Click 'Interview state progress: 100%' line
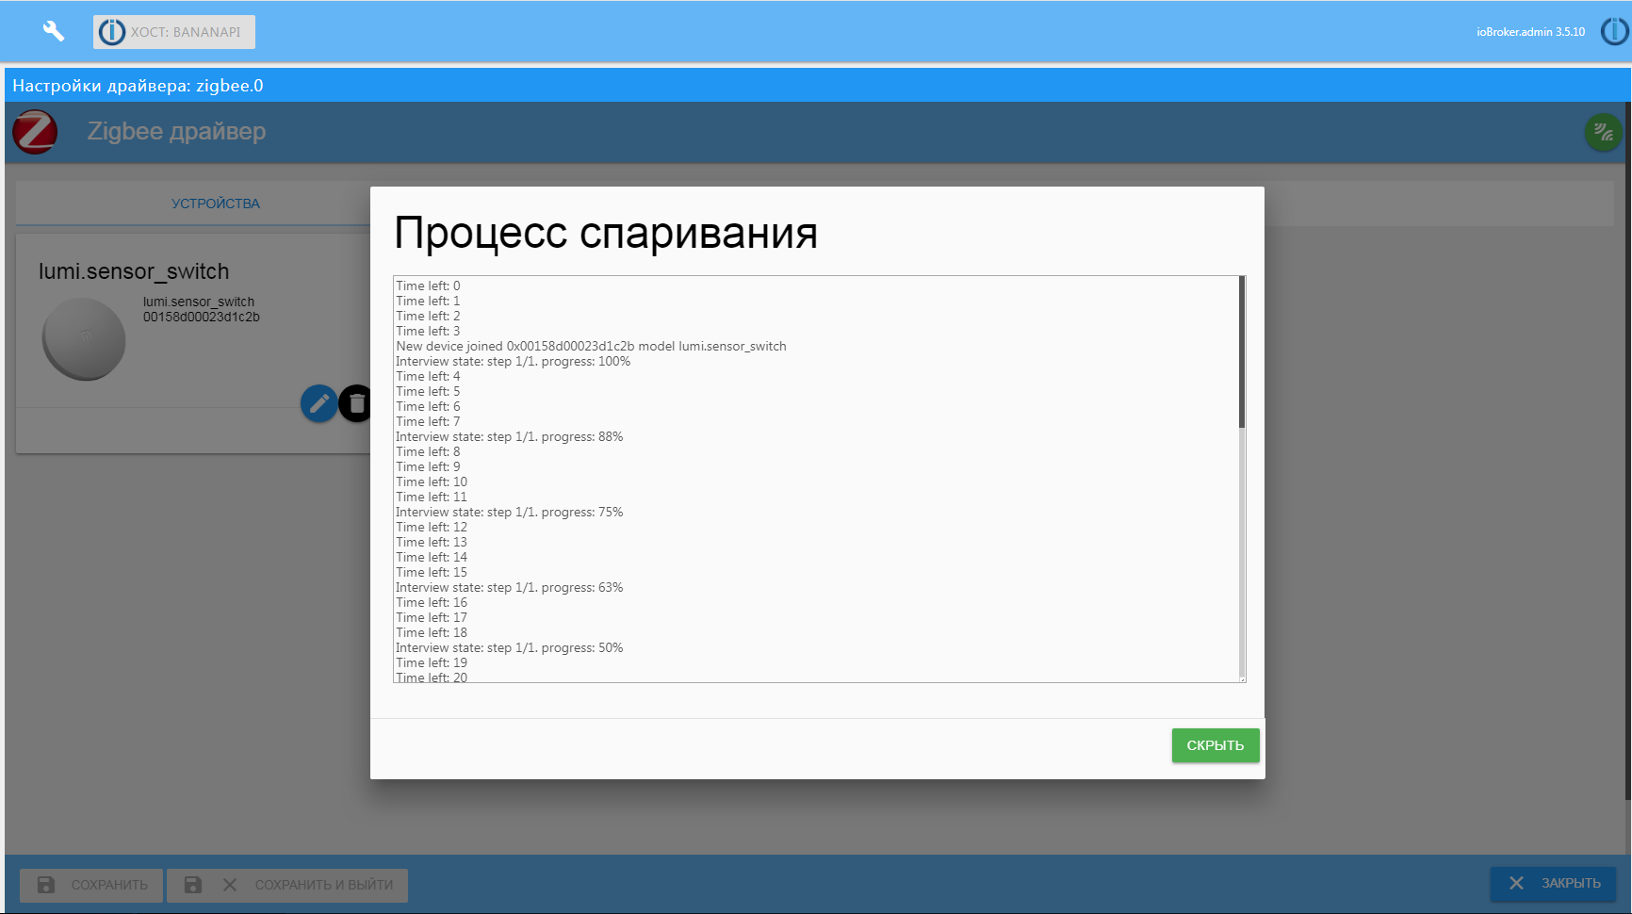 click(x=513, y=361)
